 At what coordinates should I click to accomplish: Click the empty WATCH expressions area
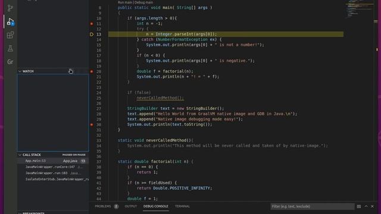(53, 113)
